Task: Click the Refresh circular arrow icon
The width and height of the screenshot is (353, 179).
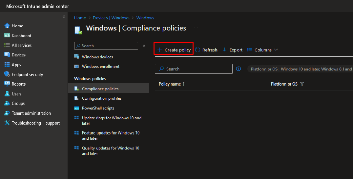Action: pos(198,50)
